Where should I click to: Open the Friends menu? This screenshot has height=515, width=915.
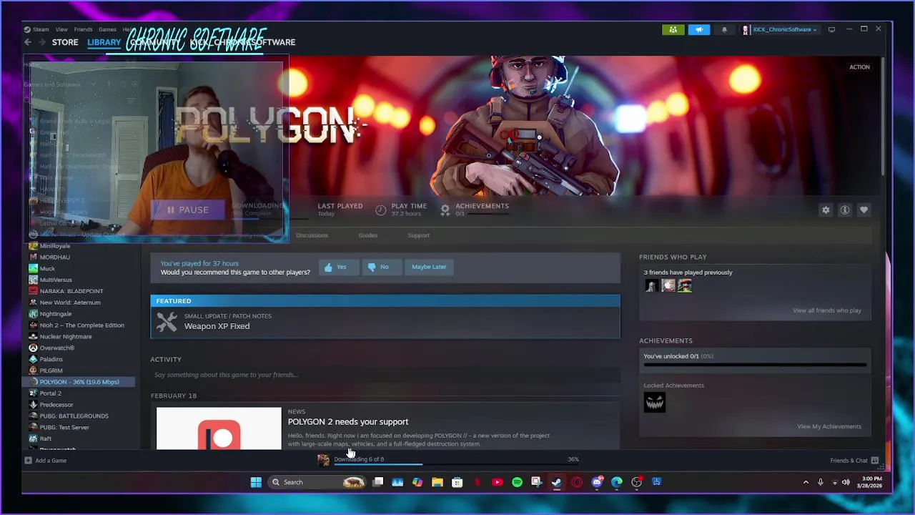click(x=83, y=29)
